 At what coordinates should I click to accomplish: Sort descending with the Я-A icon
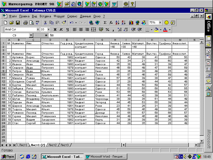point(123,23)
